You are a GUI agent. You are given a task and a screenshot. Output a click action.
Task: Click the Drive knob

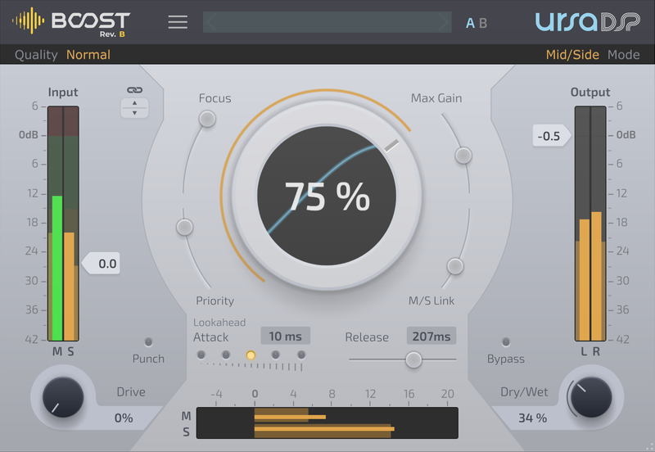click(63, 397)
